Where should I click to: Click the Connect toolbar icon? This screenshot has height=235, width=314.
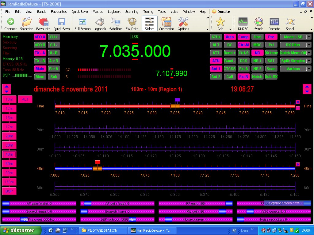pyautogui.click(x=10, y=24)
